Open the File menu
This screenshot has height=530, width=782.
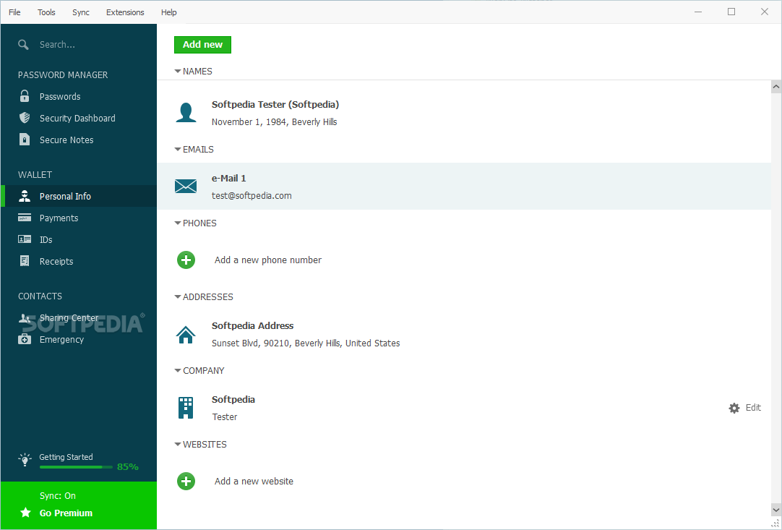tap(14, 12)
